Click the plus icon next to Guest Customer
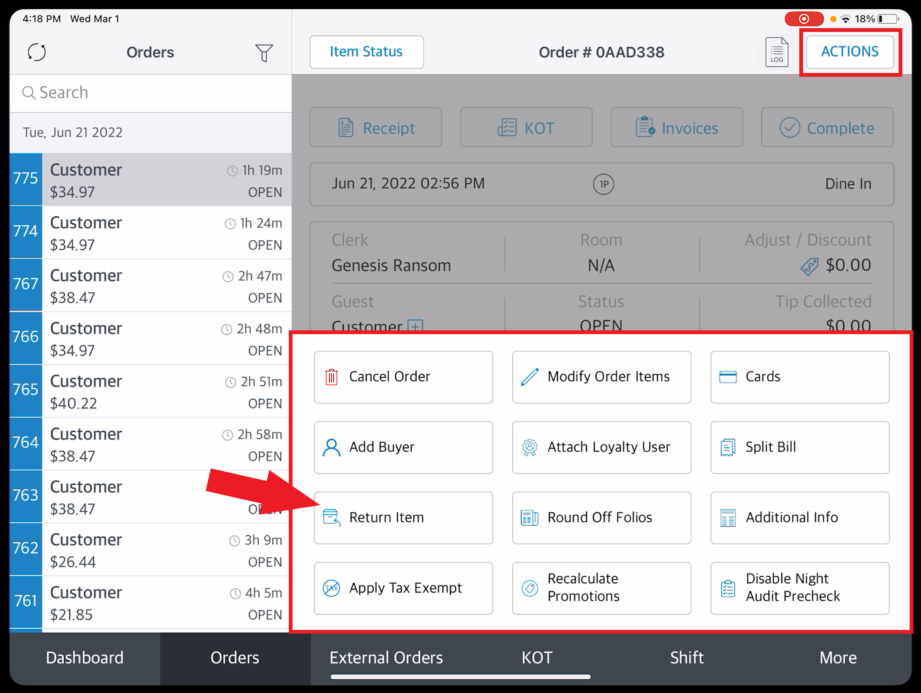Image resolution: width=921 pixels, height=693 pixels. pos(415,326)
